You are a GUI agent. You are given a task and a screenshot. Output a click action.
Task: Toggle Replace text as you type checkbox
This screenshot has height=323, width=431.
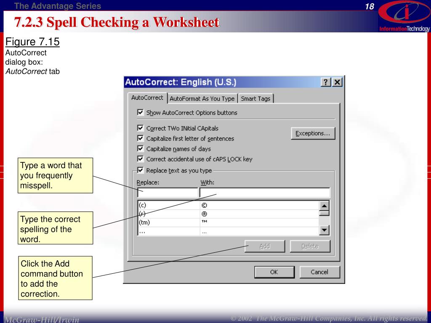pyautogui.click(x=141, y=170)
